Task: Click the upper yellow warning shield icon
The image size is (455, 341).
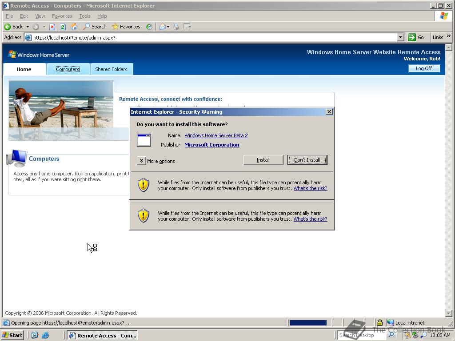Action: (x=144, y=185)
